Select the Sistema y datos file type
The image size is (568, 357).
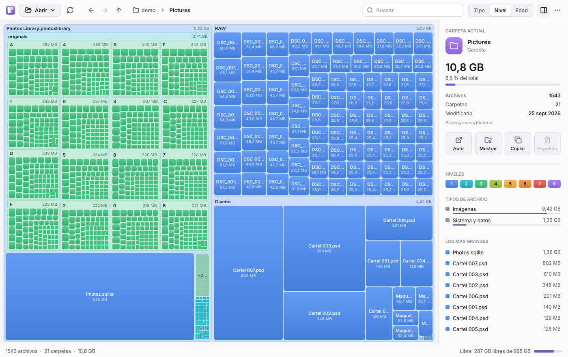click(503, 221)
